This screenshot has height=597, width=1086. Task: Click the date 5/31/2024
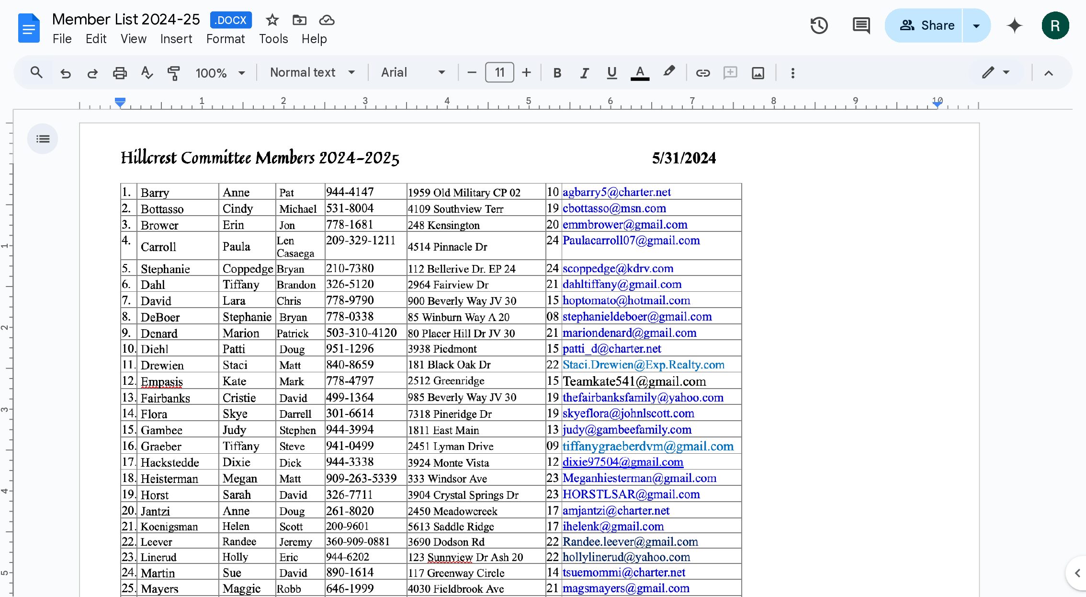[x=684, y=158]
